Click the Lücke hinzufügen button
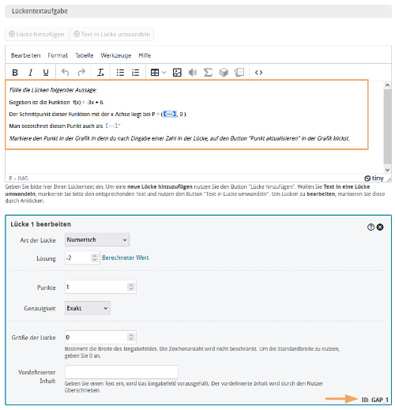This screenshot has height=410, width=395. point(36,34)
